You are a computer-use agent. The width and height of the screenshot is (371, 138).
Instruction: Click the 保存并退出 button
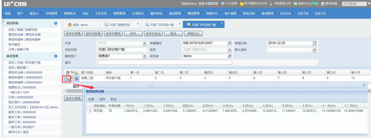tap(153, 34)
